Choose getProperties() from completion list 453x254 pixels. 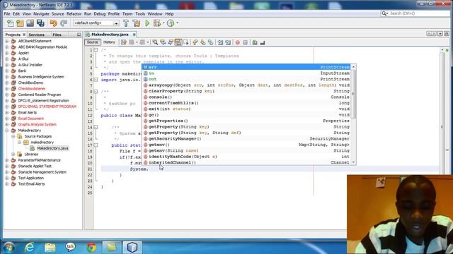tap(246, 121)
